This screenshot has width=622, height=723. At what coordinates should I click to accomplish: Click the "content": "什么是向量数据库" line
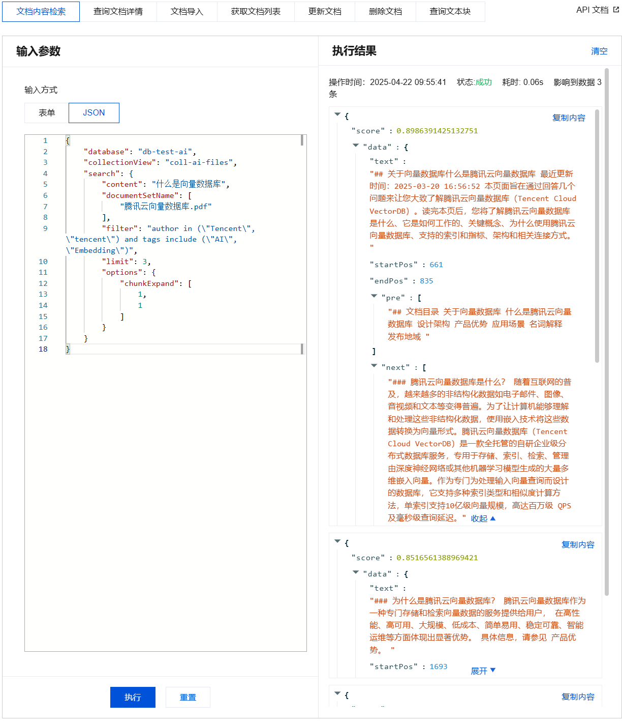166,184
